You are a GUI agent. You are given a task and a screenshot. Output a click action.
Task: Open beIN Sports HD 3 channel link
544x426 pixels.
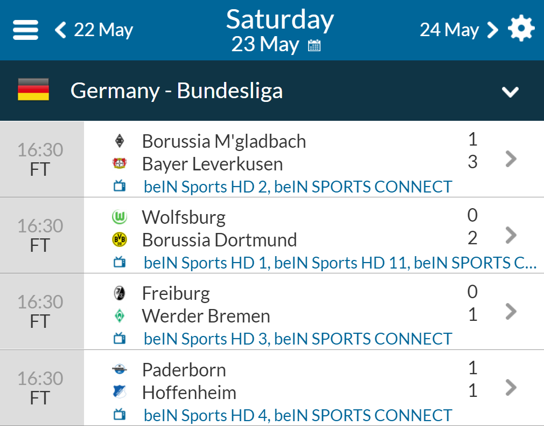[x=206, y=339]
